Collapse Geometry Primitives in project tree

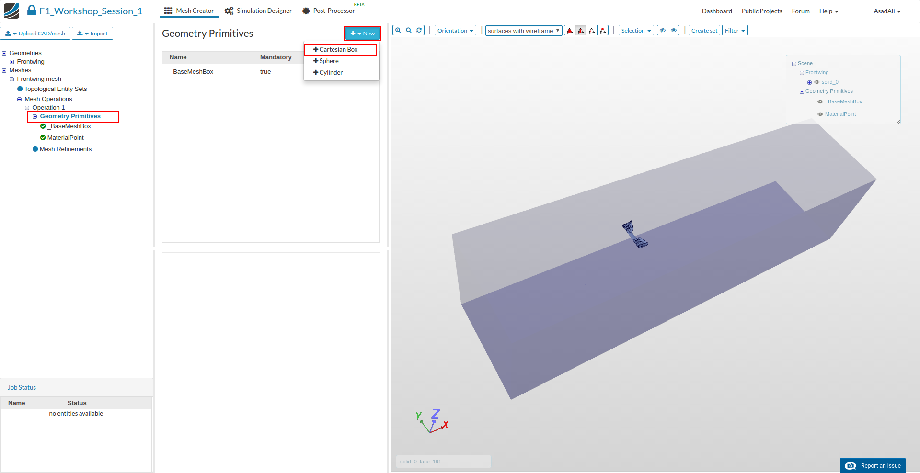point(35,116)
